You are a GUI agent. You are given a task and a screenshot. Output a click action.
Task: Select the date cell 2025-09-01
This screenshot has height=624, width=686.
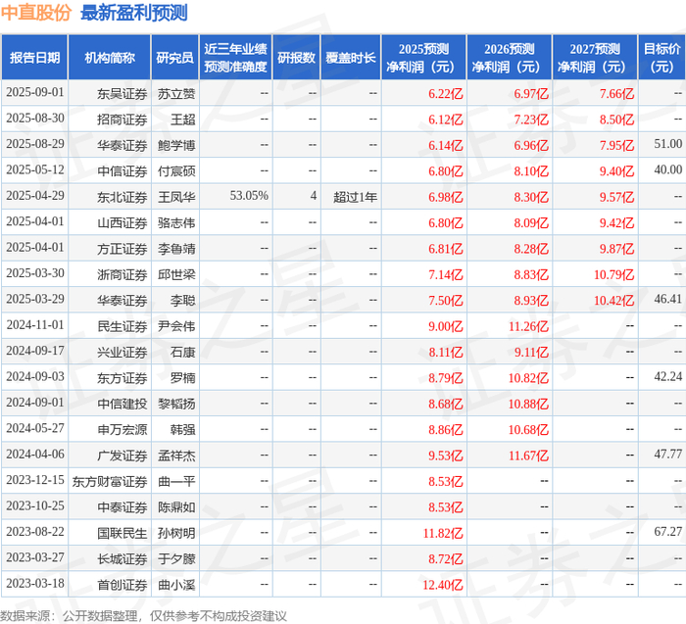tap(35, 93)
